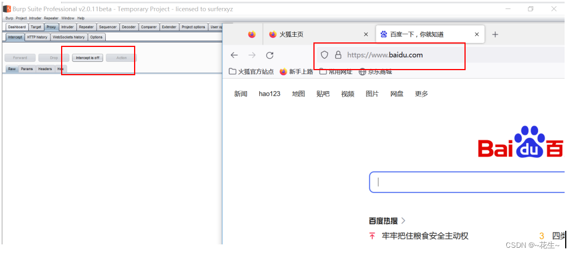The height and width of the screenshot is (254, 568).
Task: Open the Help menu in Burp Suite
Action: coord(81,18)
